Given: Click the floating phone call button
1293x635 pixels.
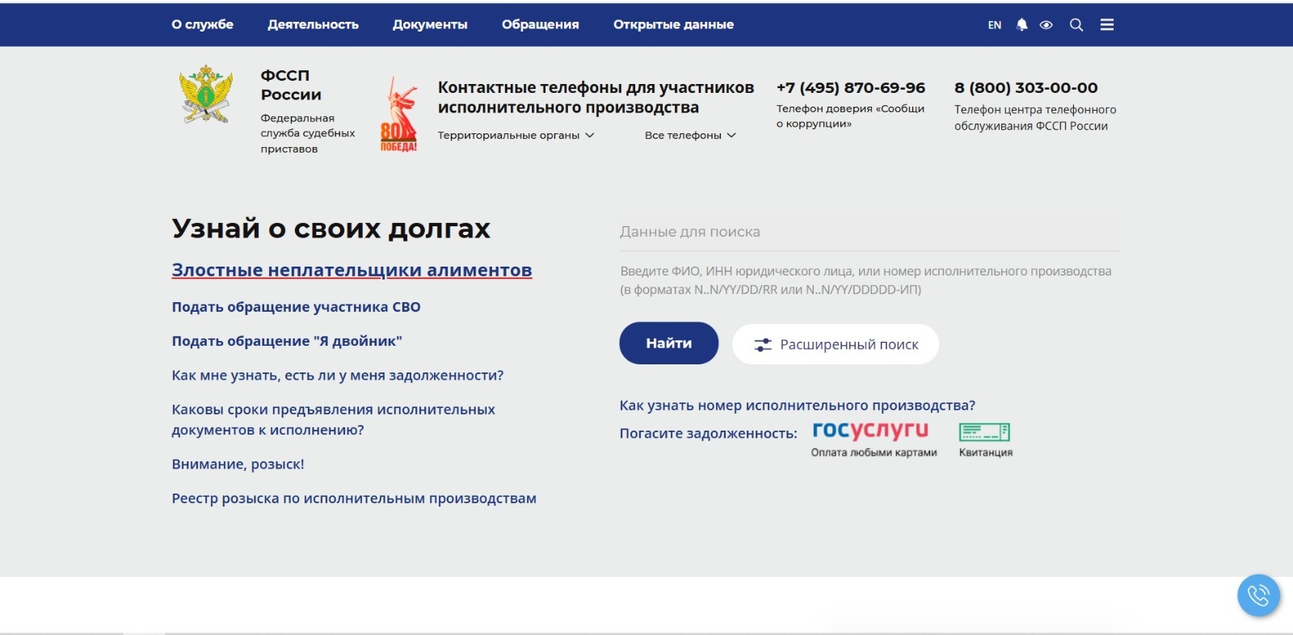Looking at the screenshot, I should tap(1258, 595).
